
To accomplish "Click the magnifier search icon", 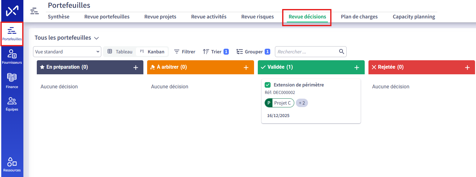I will tap(341, 52).
